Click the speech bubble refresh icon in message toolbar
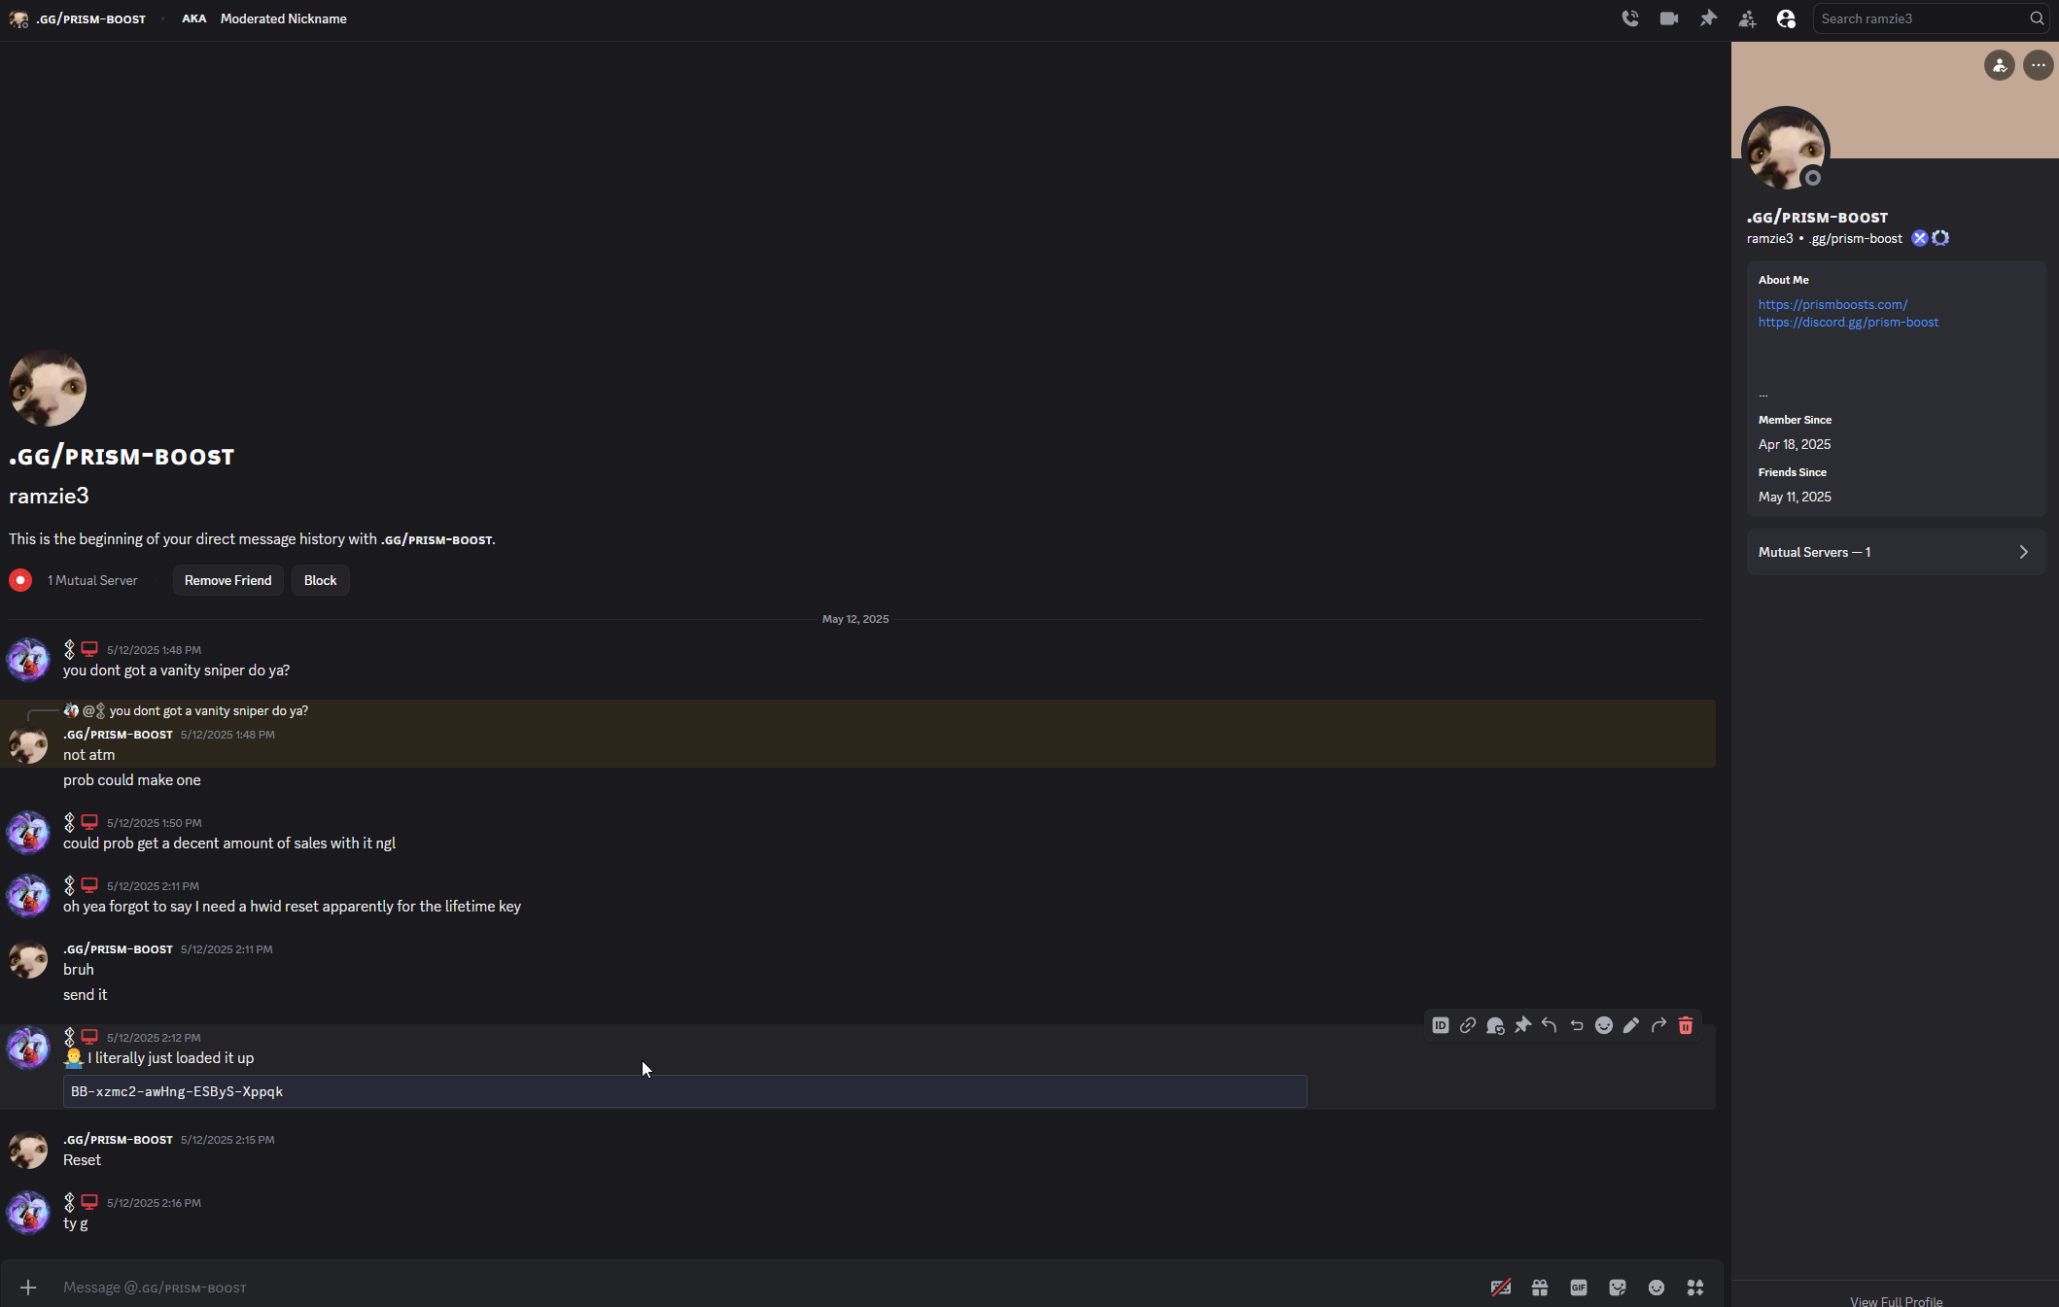The height and width of the screenshot is (1307, 2059). [1495, 1025]
